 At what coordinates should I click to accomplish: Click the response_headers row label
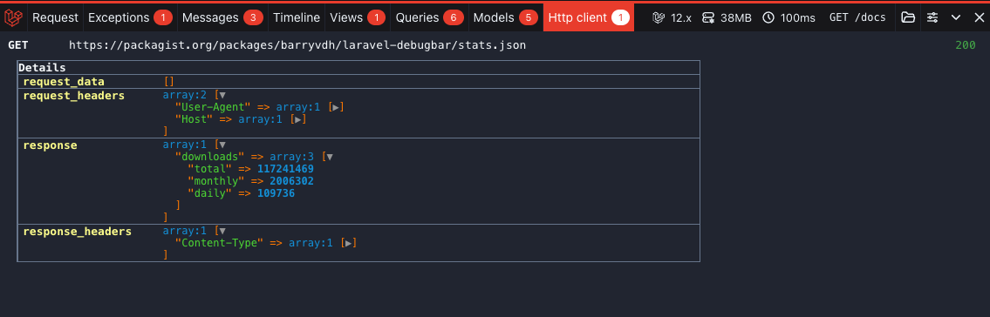point(77,232)
